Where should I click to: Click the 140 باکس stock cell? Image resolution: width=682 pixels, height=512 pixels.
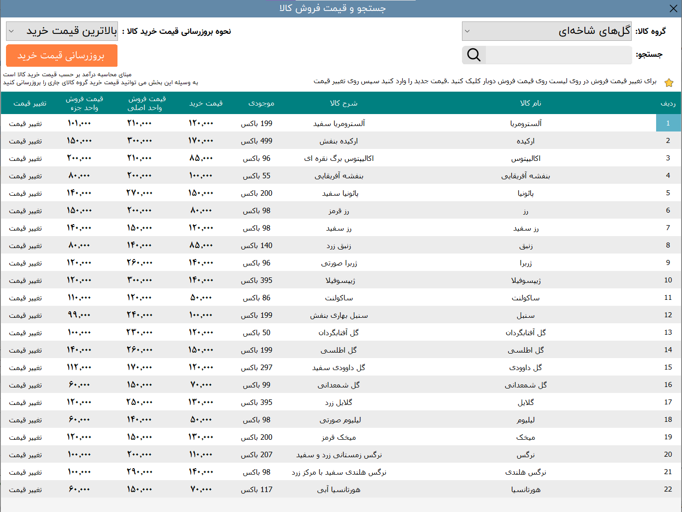tap(257, 246)
